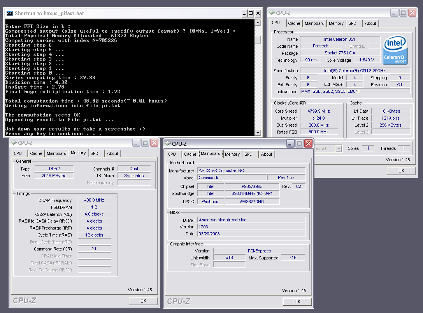Switch to Mainboard tab in the Memory window
The height and width of the screenshot is (313, 423).
pos(56,153)
